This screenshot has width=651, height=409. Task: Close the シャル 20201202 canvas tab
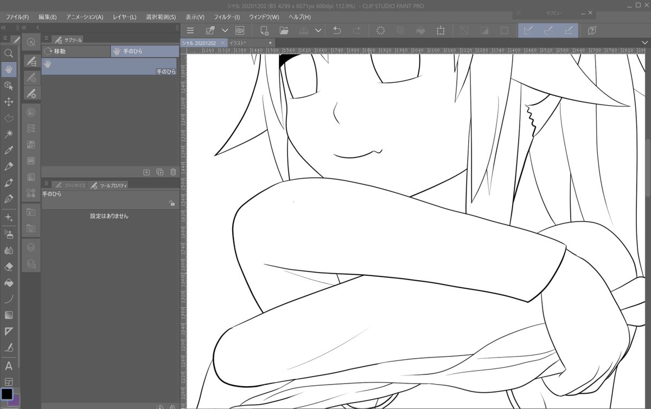[x=222, y=43]
